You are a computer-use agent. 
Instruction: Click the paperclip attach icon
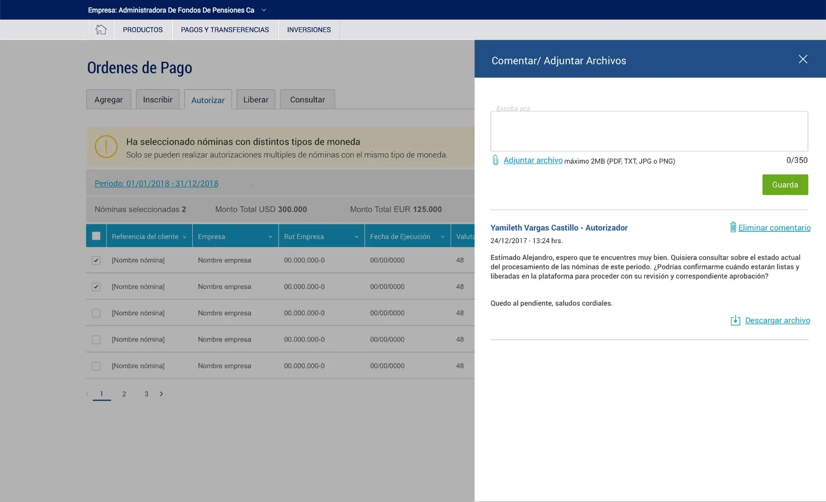click(x=495, y=160)
